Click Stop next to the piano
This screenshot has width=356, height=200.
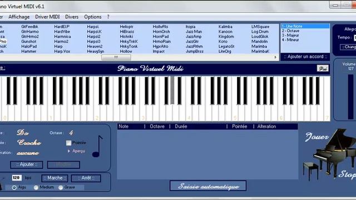pyautogui.click(x=347, y=174)
